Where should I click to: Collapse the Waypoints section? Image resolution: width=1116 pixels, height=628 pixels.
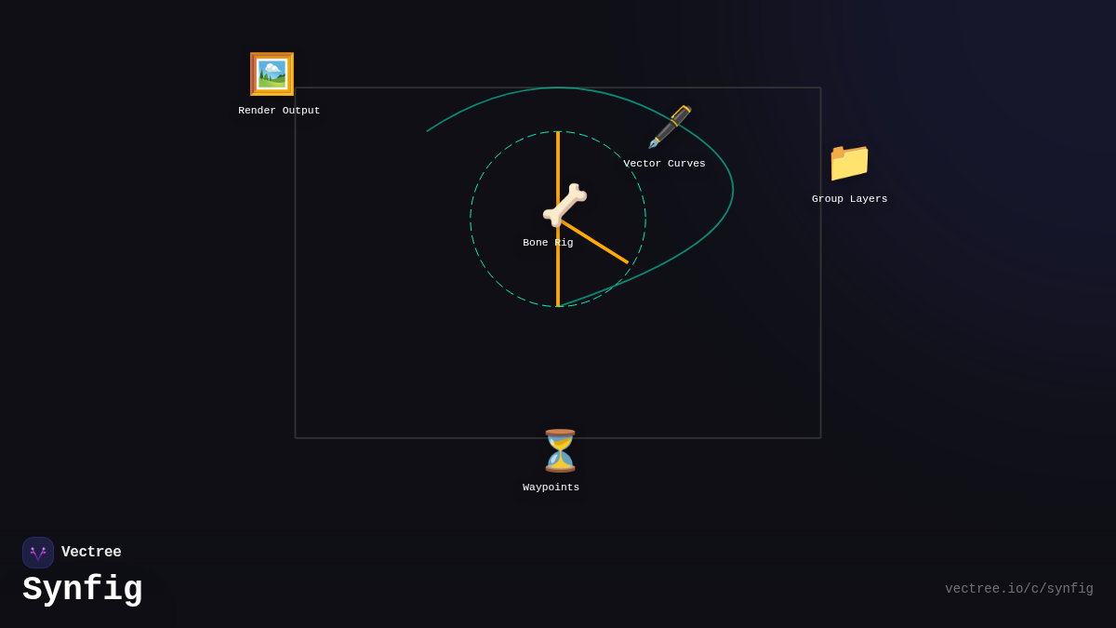click(550, 487)
